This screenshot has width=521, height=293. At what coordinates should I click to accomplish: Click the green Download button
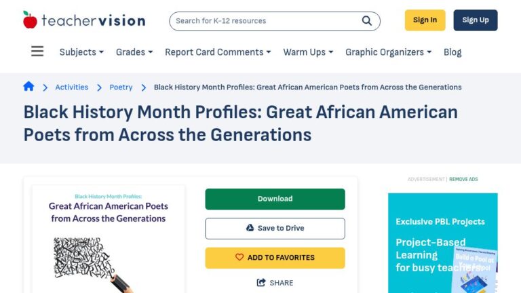tap(275, 199)
